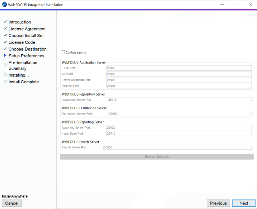Image resolution: width=257 pixels, height=209 pixels.
Task: Select Install Complete step label
Action: [x=23, y=82]
